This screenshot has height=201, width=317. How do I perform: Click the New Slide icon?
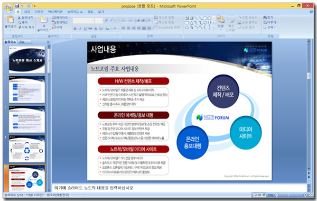click(x=43, y=20)
